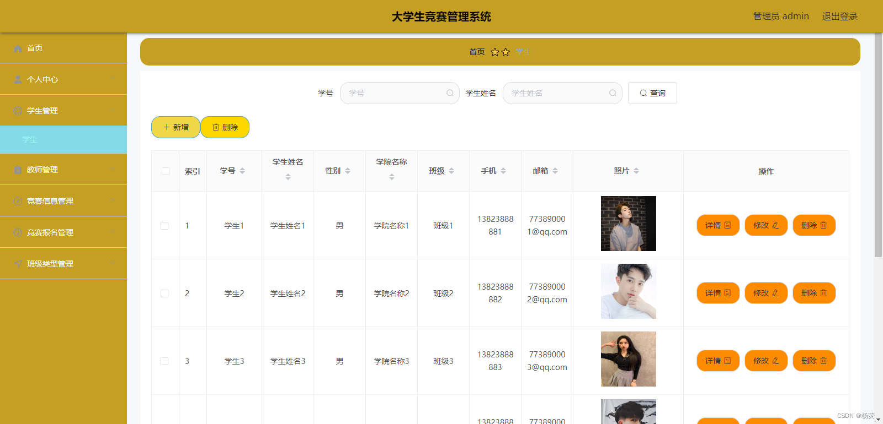Expand the 竞赛信息管理 menu chevron
The width and height of the screenshot is (883, 424).
(113, 200)
